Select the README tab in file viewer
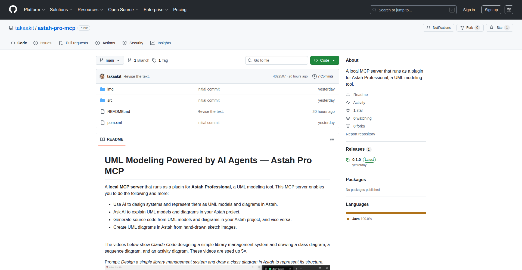522x270 pixels. (112, 139)
